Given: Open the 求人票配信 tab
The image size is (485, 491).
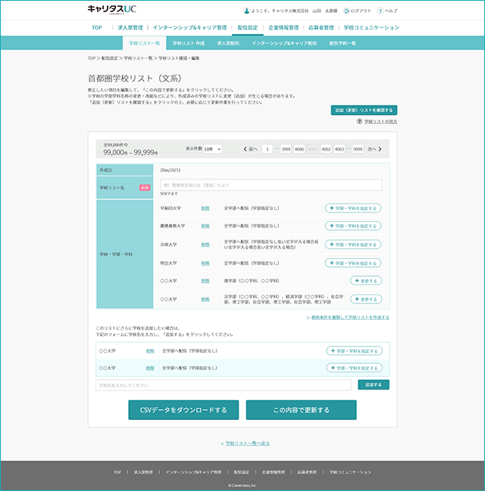Looking at the screenshot, I should [228, 43].
